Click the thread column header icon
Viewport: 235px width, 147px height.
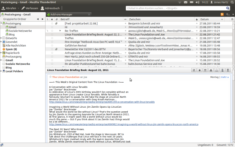point(47,19)
